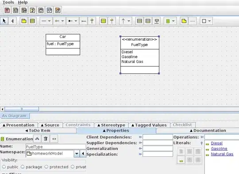Choose the new class tool

(x=32, y=21)
